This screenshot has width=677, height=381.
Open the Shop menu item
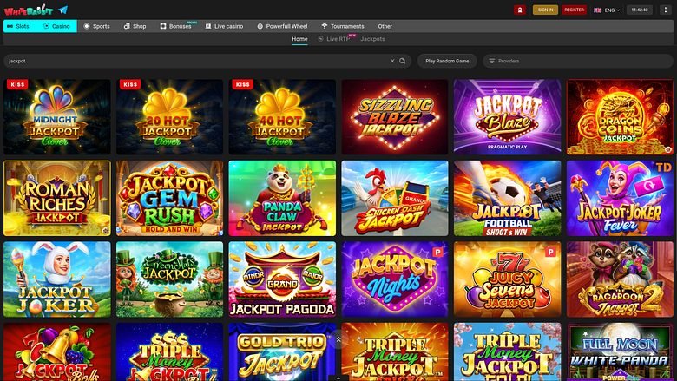135,26
